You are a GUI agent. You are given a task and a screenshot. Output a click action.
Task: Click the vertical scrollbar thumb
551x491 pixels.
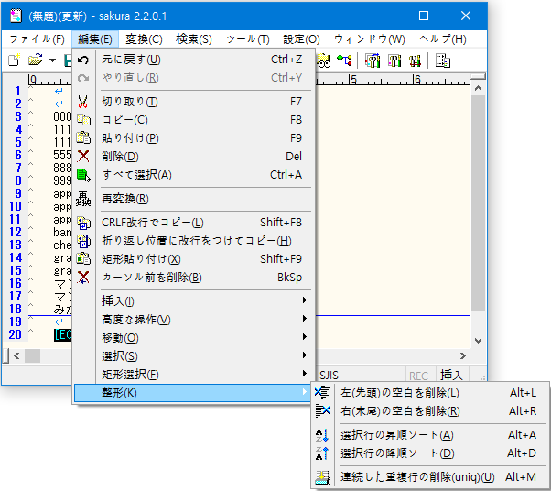click(478, 202)
